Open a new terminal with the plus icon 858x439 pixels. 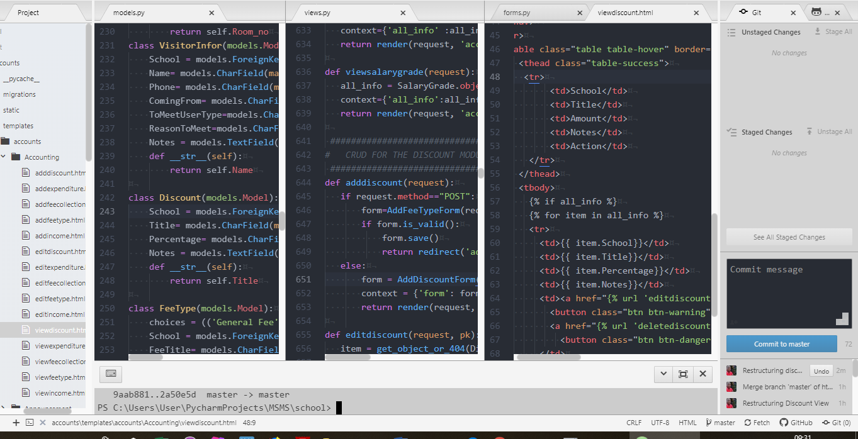pos(16,423)
